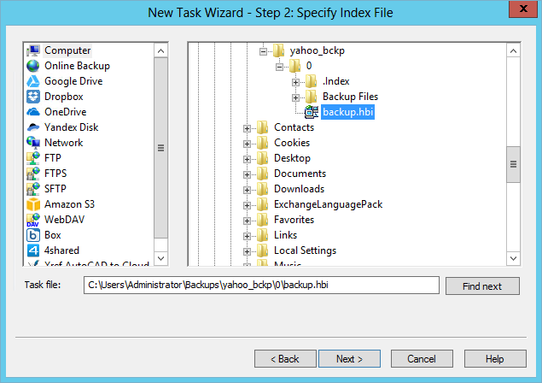Collapse the 0 folder node
This screenshot has height=383, width=542.
pyautogui.click(x=279, y=67)
